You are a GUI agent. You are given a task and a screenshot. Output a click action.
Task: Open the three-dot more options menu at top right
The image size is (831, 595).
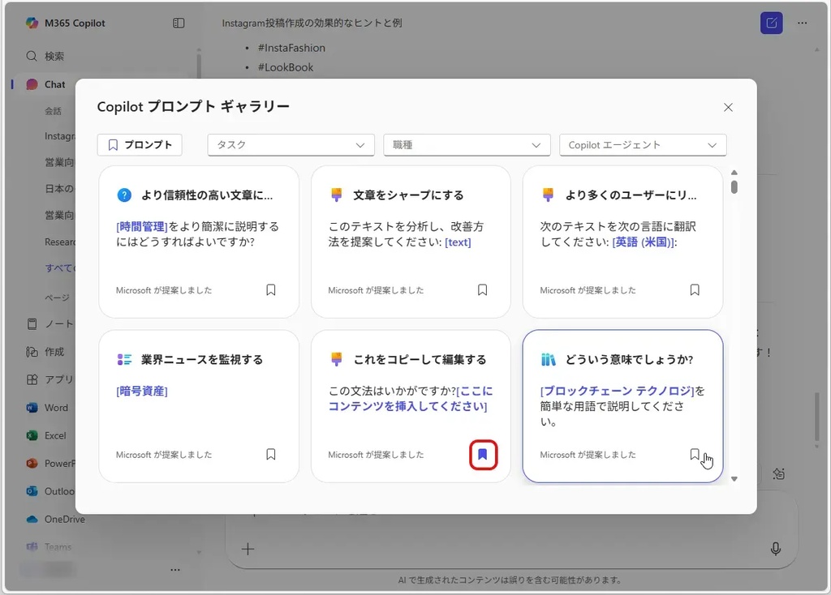tap(803, 24)
